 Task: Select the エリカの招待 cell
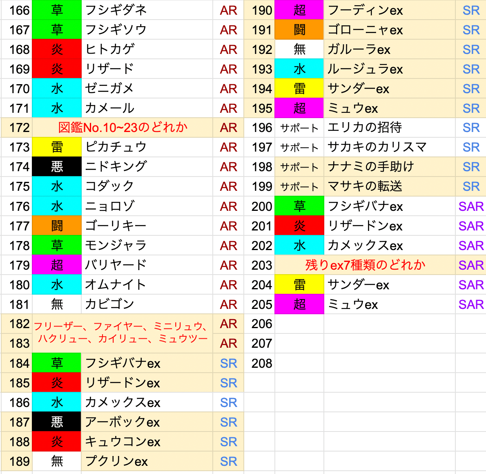[390, 127]
